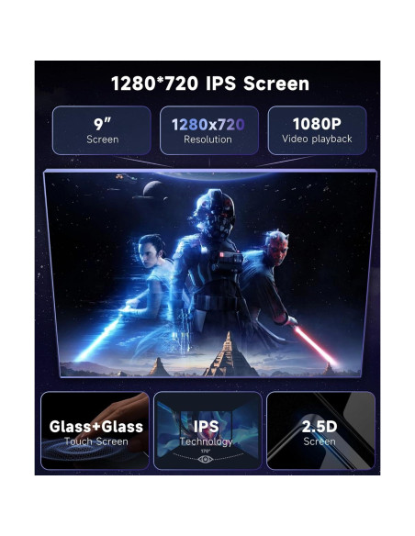Click the large game artwork display
415x536 pixels.
coord(210,274)
